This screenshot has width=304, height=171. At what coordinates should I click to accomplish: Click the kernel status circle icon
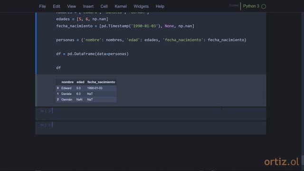(x=264, y=6)
